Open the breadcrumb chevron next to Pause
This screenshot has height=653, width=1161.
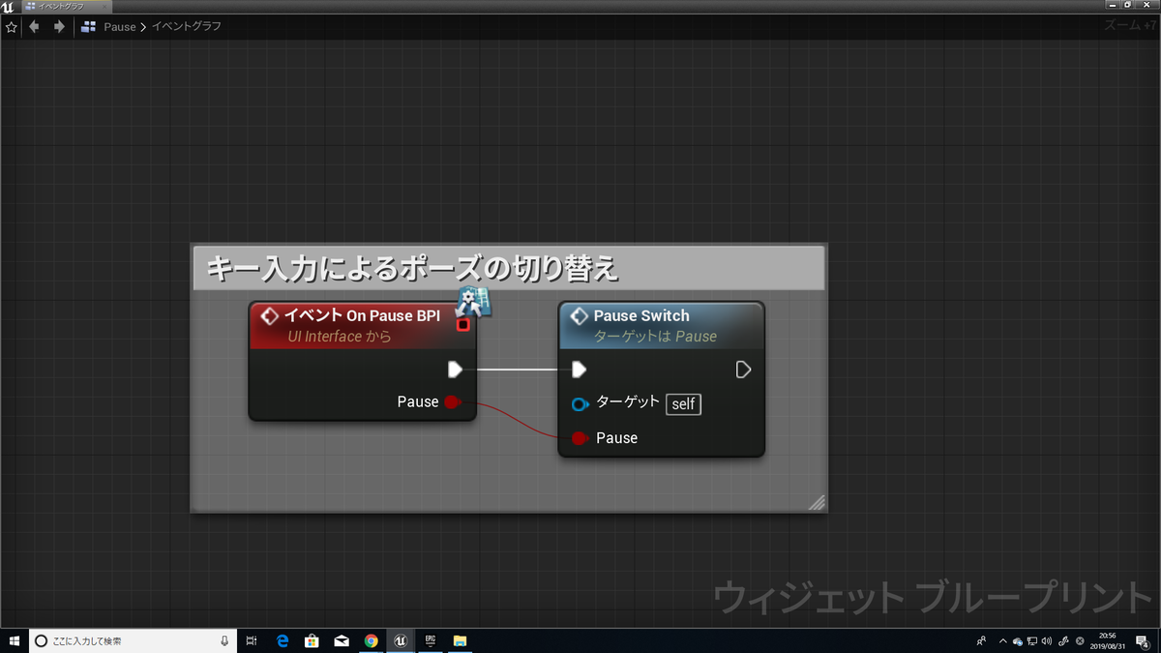click(142, 26)
